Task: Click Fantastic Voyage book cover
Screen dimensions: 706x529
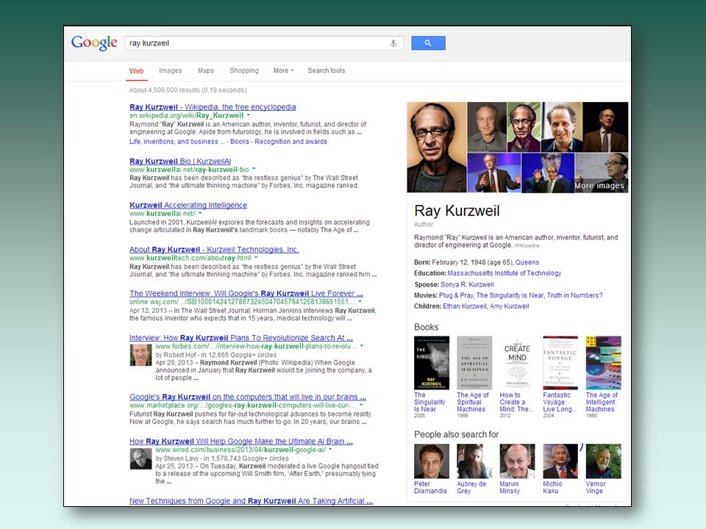Action: point(560,362)
